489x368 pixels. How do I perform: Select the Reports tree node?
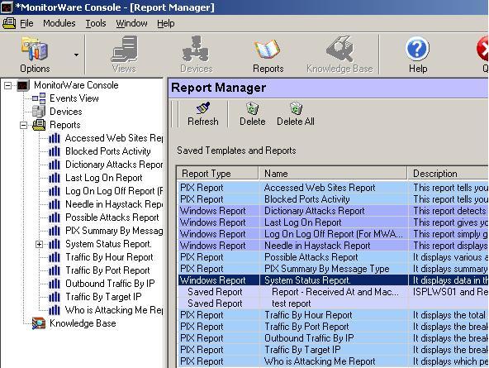pyautogui.click(x=65, y=125)
